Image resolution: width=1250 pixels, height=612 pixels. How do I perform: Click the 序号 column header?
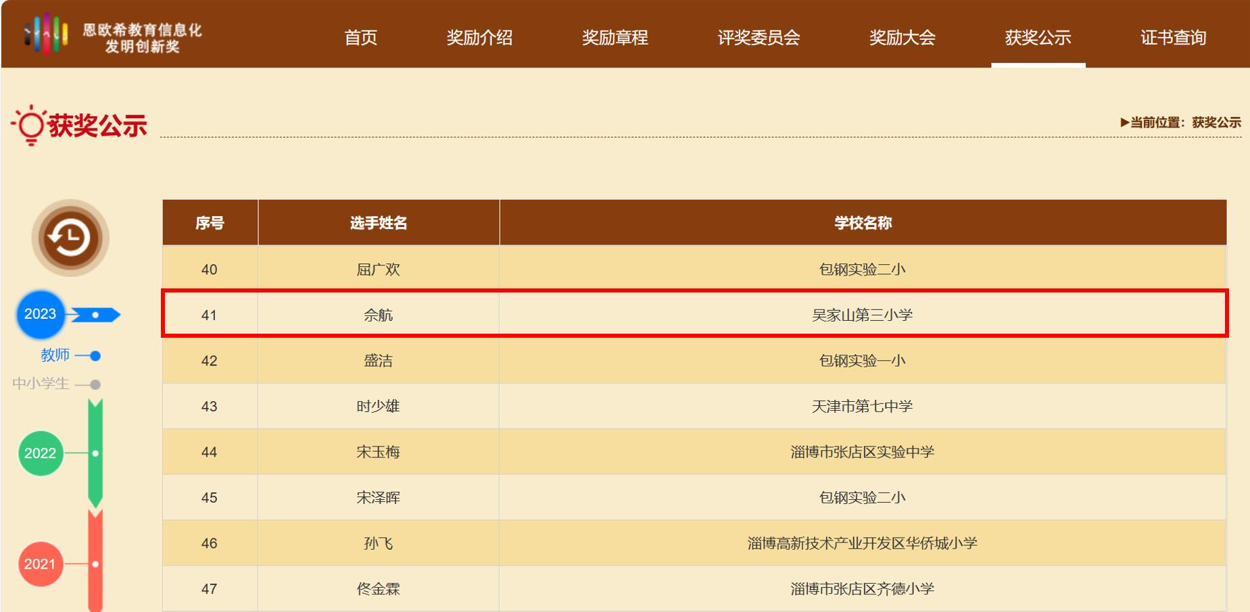click(210, 222)
